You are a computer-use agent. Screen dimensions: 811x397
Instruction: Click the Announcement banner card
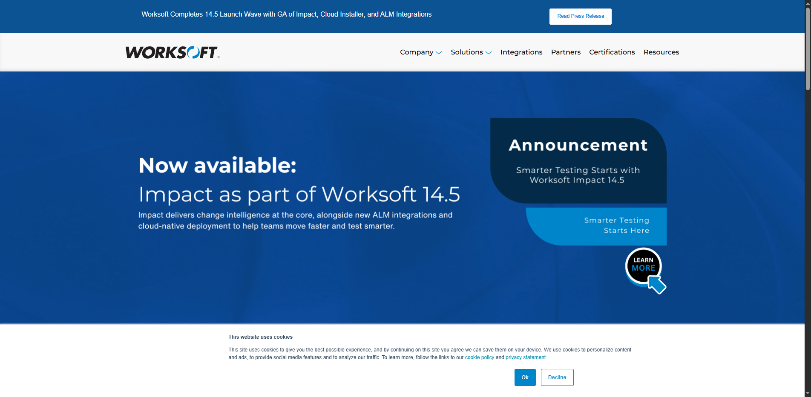coord(578,161)
